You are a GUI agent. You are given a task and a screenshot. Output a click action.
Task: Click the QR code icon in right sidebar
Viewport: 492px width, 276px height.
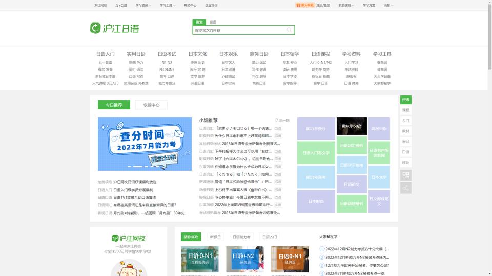(x=406, y=175)
